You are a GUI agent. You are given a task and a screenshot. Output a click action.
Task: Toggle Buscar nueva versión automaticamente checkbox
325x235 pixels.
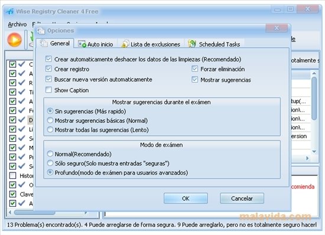point(48,79)
